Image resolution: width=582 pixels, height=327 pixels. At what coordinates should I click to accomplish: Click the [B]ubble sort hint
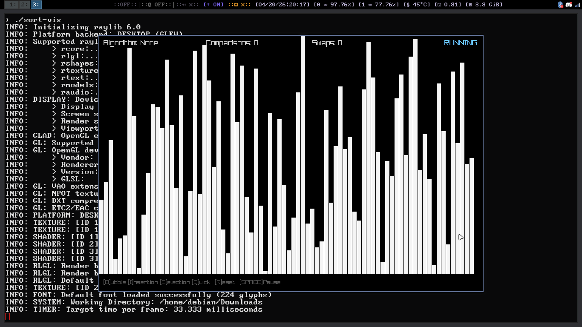pyautogui.click(x=114, y=282)
